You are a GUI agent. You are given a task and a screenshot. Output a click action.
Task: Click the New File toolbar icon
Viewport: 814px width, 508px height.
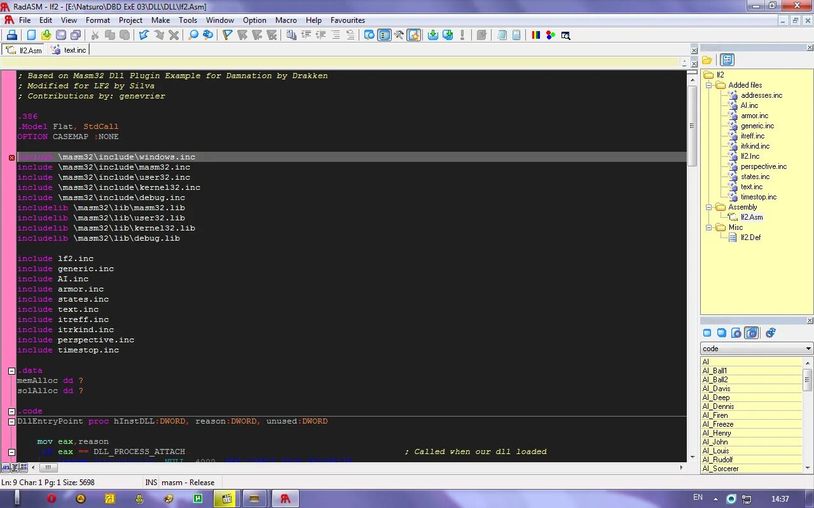(x=31, y=35)
